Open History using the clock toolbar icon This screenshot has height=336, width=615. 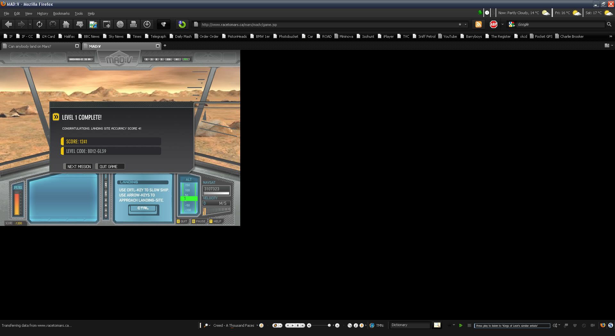coord(120,24)
